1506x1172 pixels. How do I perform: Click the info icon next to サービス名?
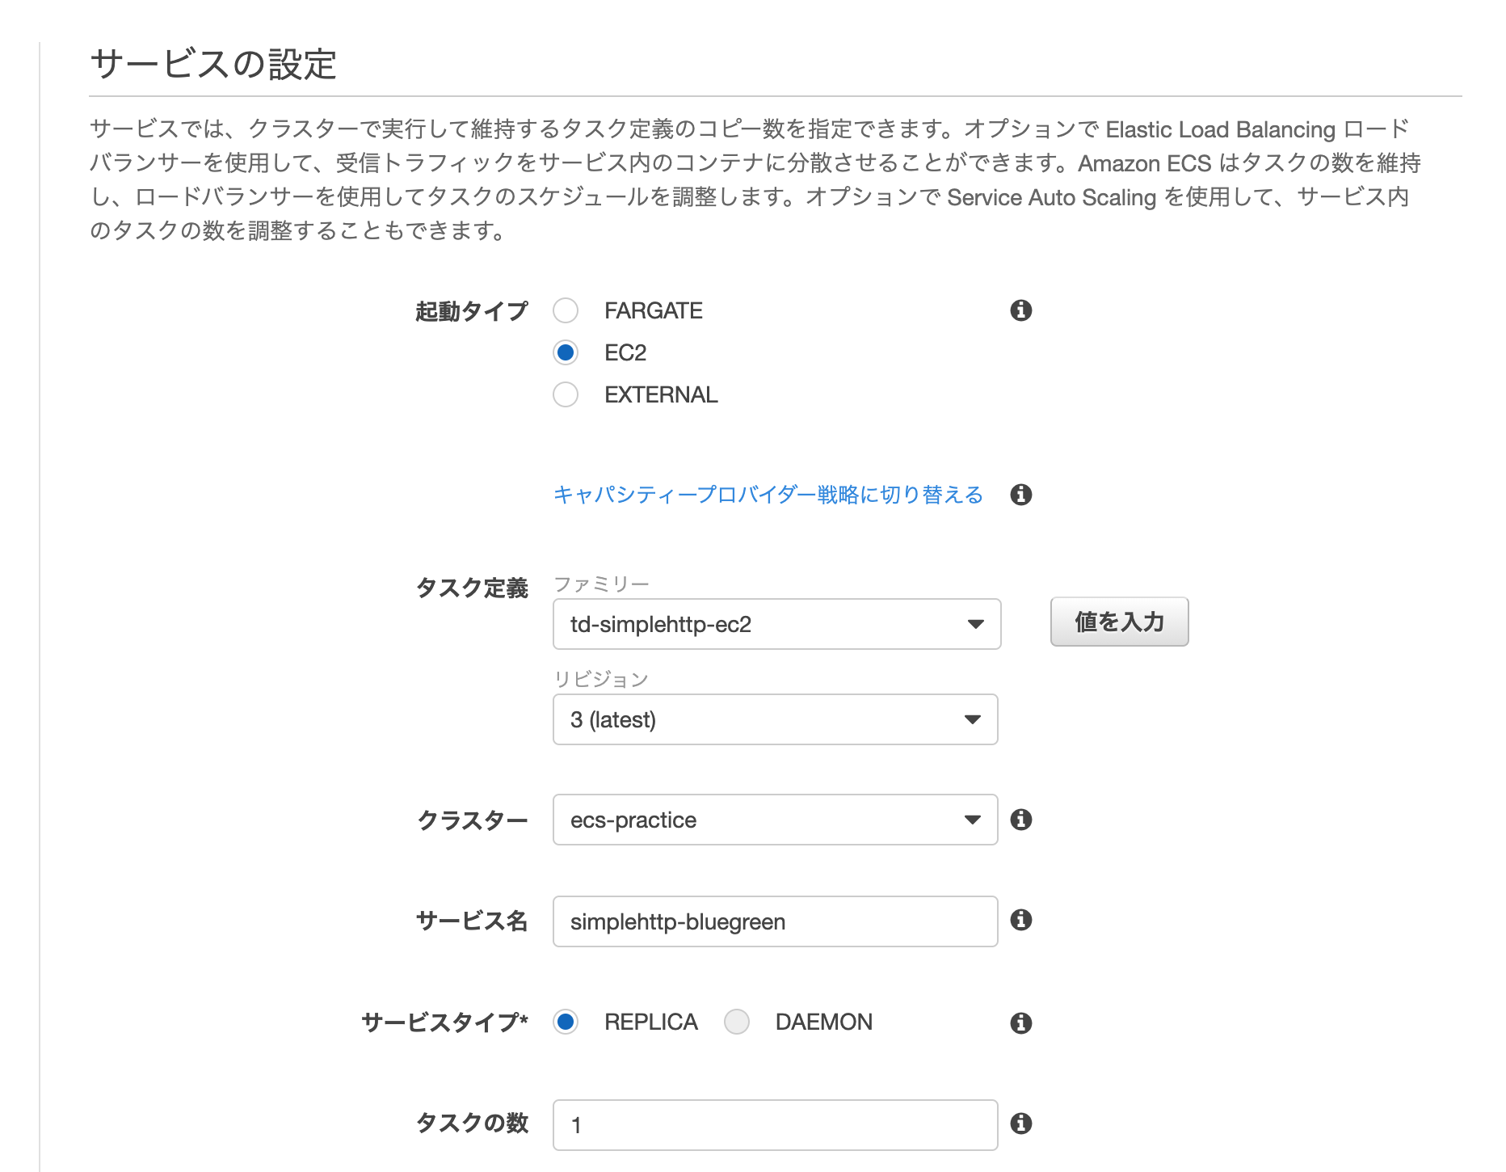1022,921
